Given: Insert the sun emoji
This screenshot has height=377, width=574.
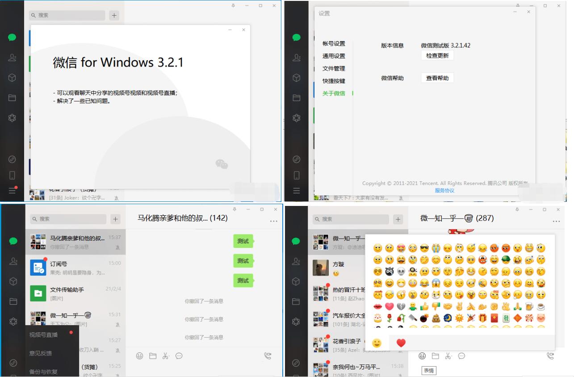Looking at the screenshot, I should tap(459, 318).
